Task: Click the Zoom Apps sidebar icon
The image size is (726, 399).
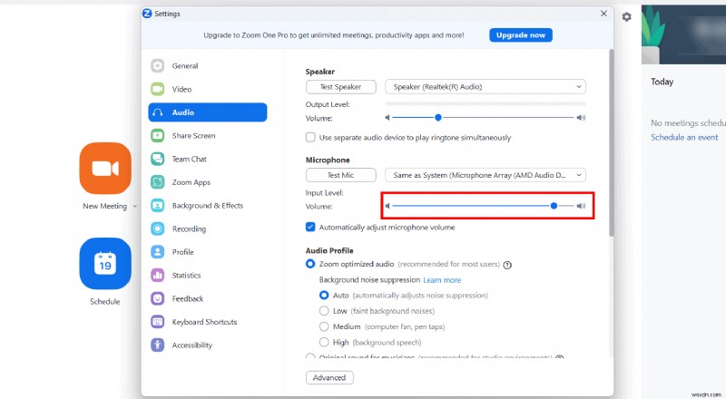Action: 157,182
